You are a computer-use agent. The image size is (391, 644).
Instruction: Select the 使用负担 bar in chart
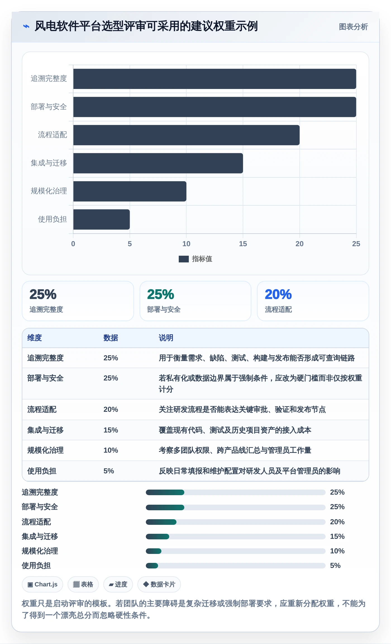click(101, 219)
